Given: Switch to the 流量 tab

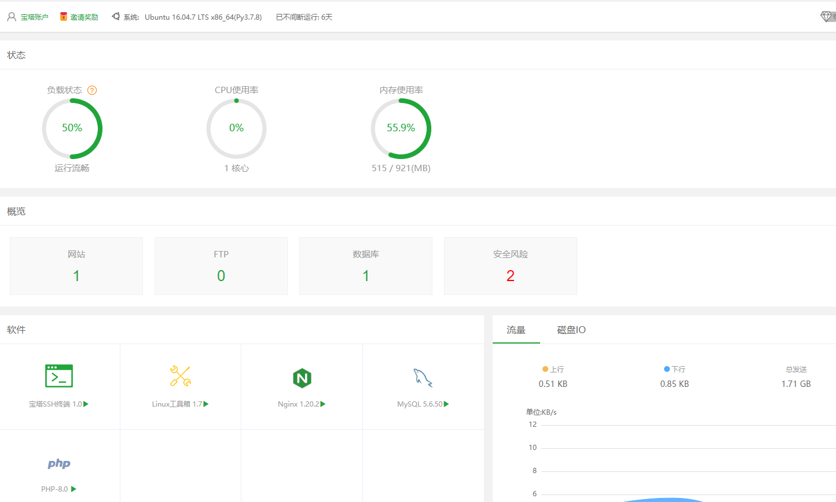Looking at the screenshot, I should (516, 330).
